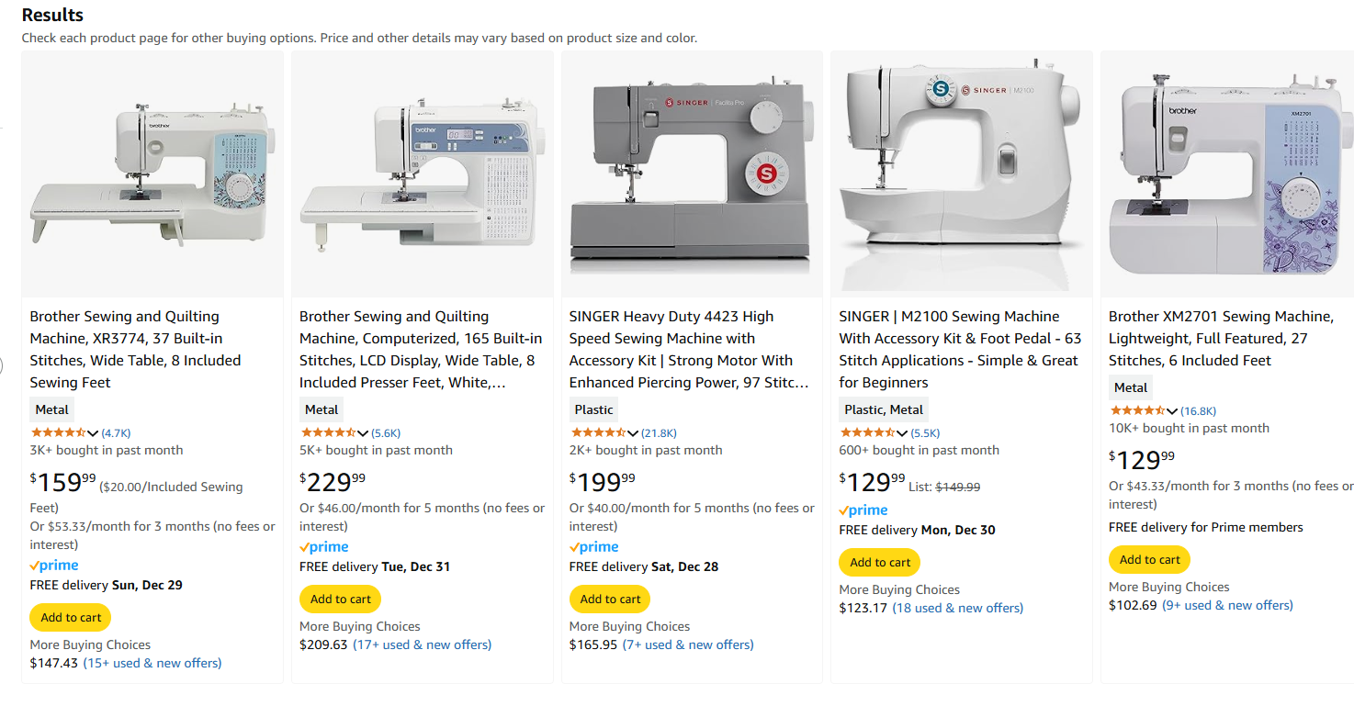Select the Plastic, Metal tag on SINGER M2100
Image resolution: width=1354 pixels, height=706 pixels.
pos(884,410)
